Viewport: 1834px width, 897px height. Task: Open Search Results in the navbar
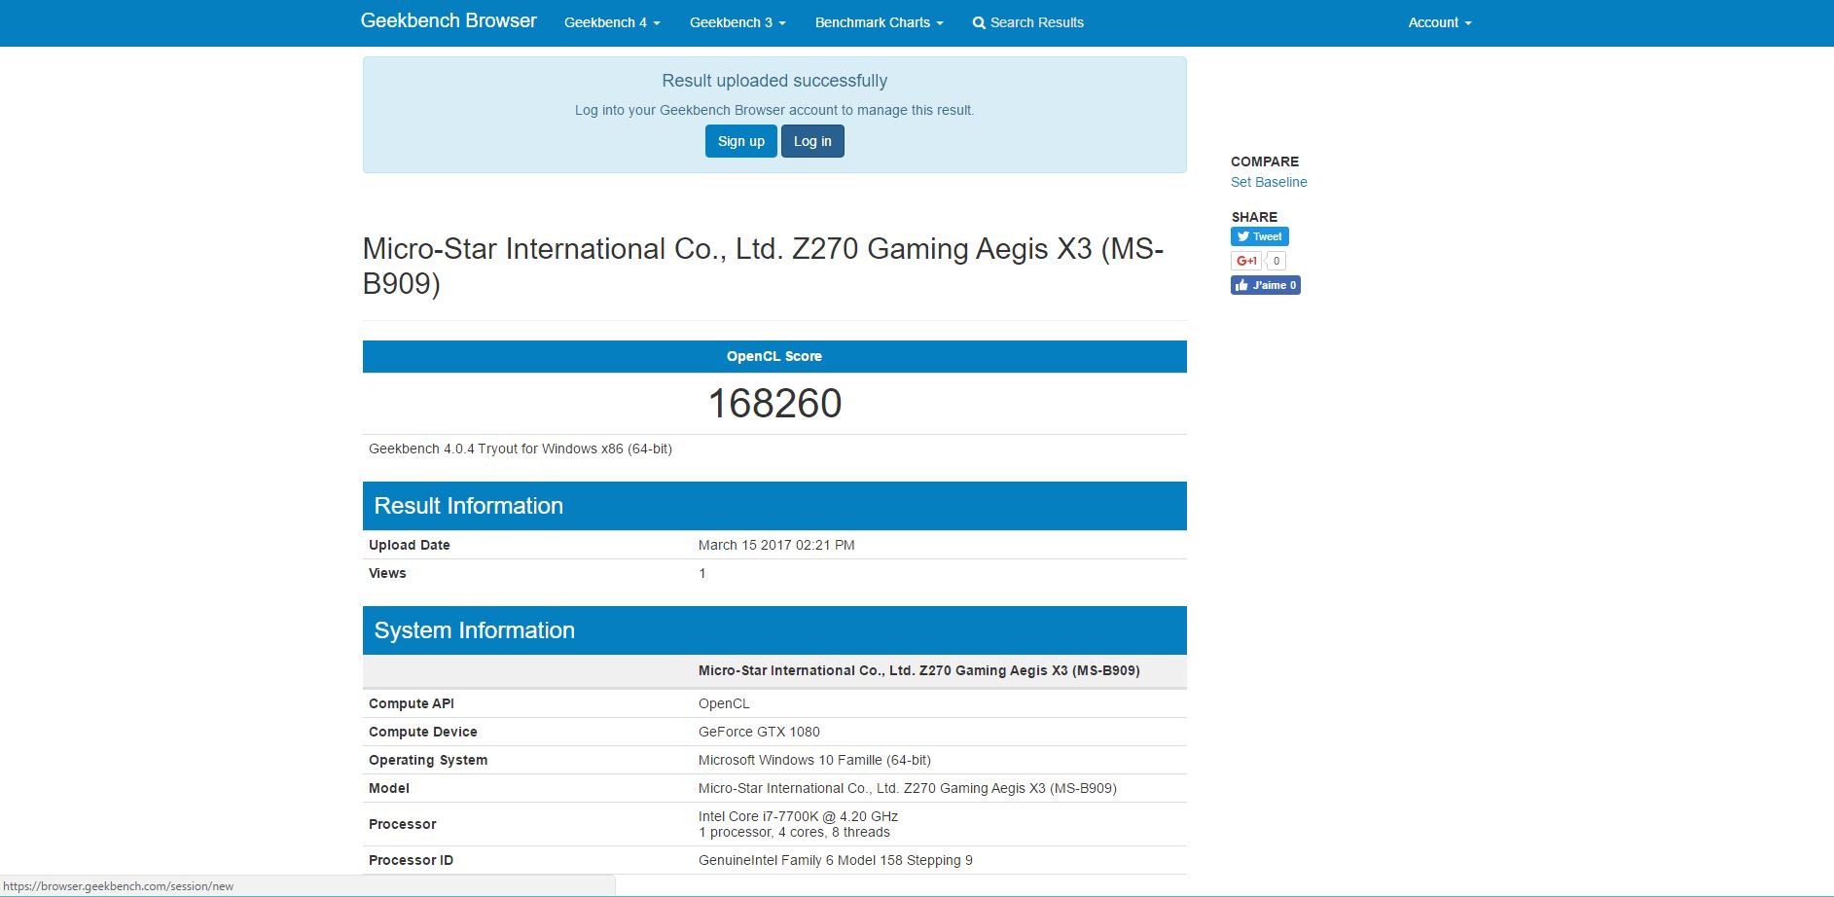(x=1028, y=22)
